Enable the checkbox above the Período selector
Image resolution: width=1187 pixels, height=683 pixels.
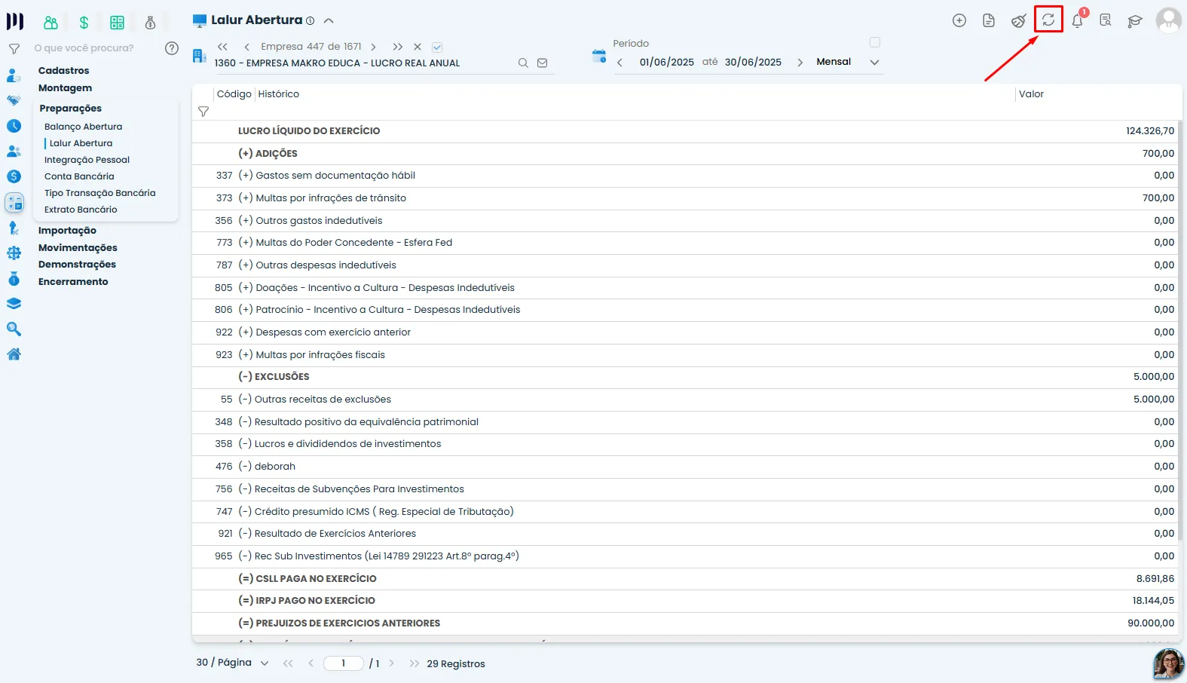pos(875,42)
